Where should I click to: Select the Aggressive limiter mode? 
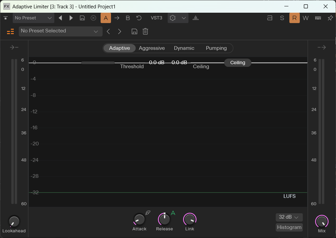[x=152, y=48]
